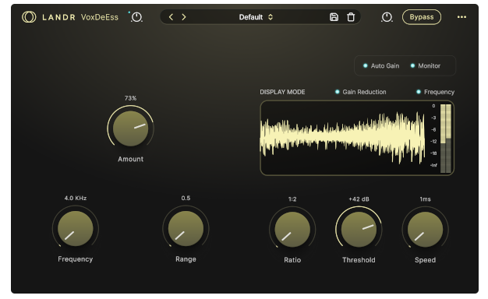The image size is (488, 299).
Task: Click the Amount knob
Action: (x=130, y=128)
